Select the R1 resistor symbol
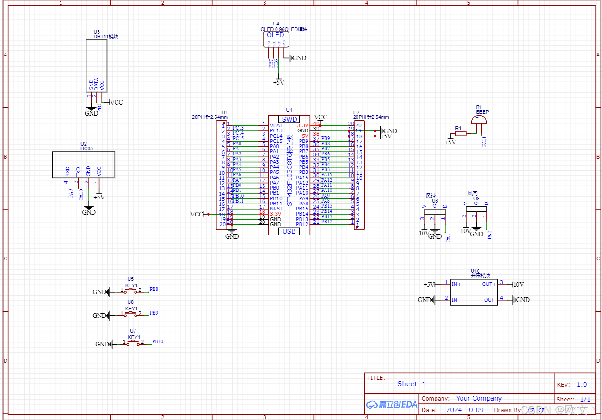Viewport: 602px width, 420px height. [x=461, y=133]
